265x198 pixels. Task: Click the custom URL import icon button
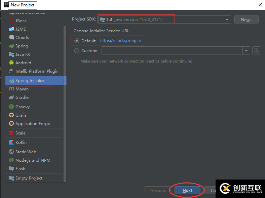[x=256, y=50]
